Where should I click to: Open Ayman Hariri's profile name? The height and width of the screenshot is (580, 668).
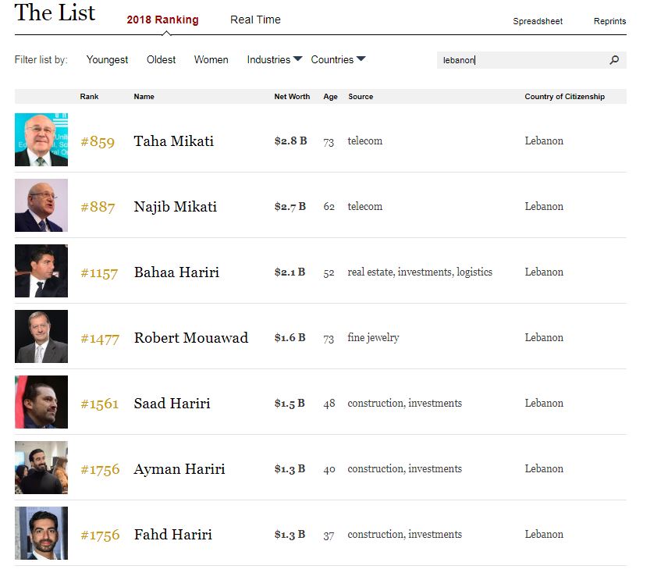click(x=179, y=469)
